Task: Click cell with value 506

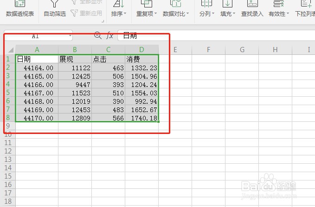Action: tap(108, 76)
